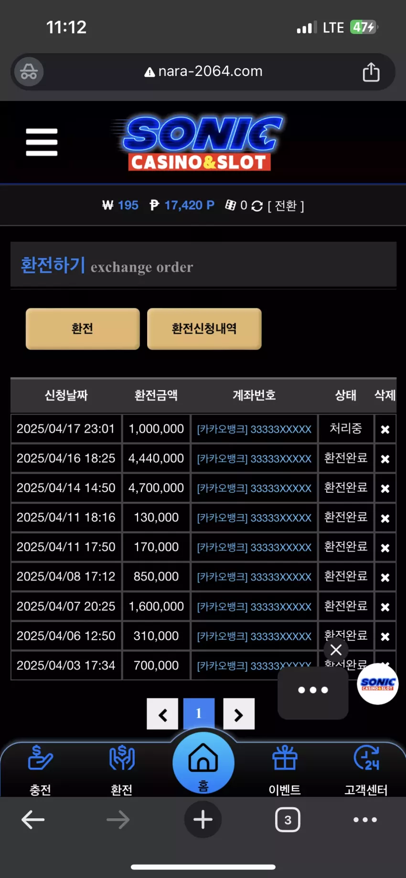
Task: Select the 환전 tab button
Action: click(x=83, y=328)
